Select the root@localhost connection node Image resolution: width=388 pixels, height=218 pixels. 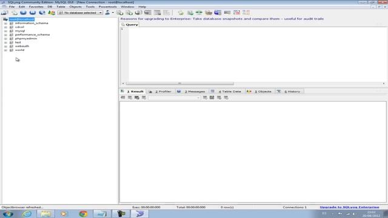pyautogui.click(x=22, y=19)
